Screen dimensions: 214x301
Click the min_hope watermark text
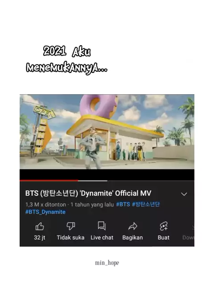pyautogui.click(x=107, y=263)
